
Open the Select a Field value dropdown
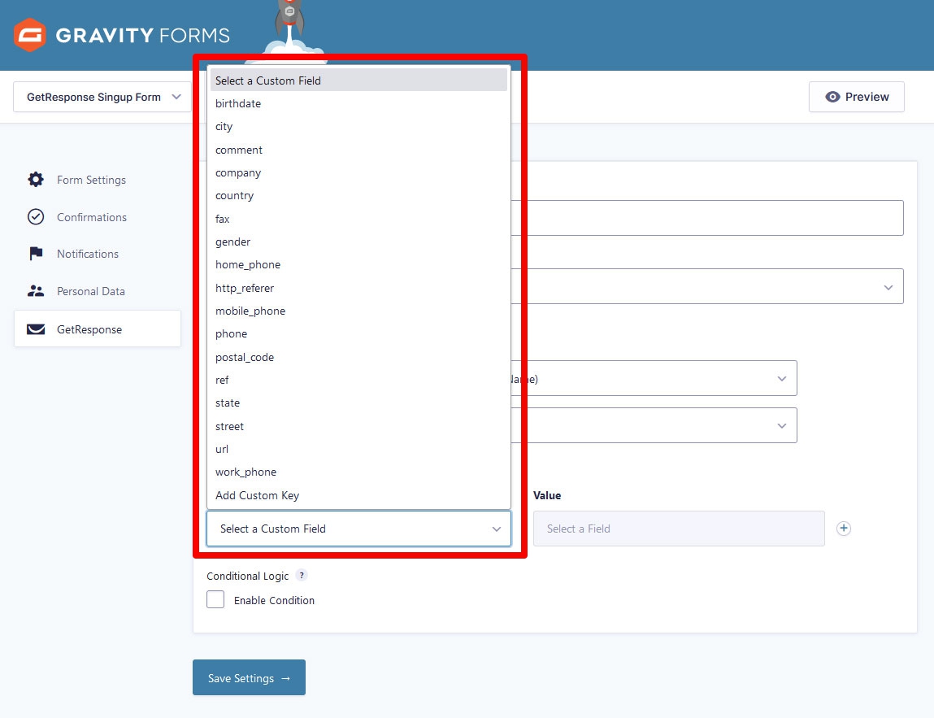679,529
